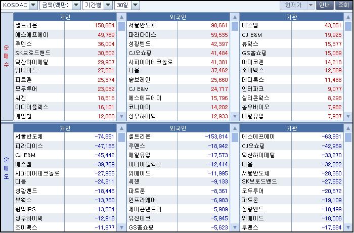354x233 pixels.
Task: Click value -63,931 for 에스에프에이
Action: tap(332, 136)
